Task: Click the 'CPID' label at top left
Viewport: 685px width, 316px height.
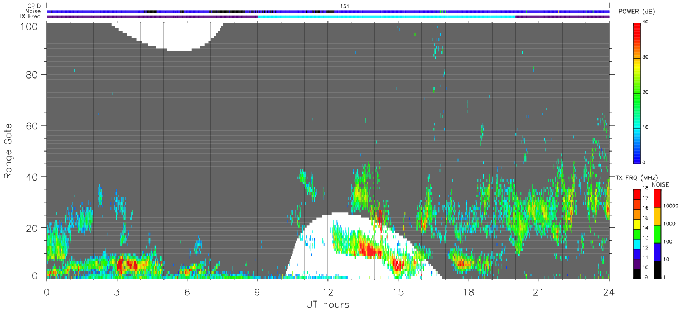Action: [35, 6]
